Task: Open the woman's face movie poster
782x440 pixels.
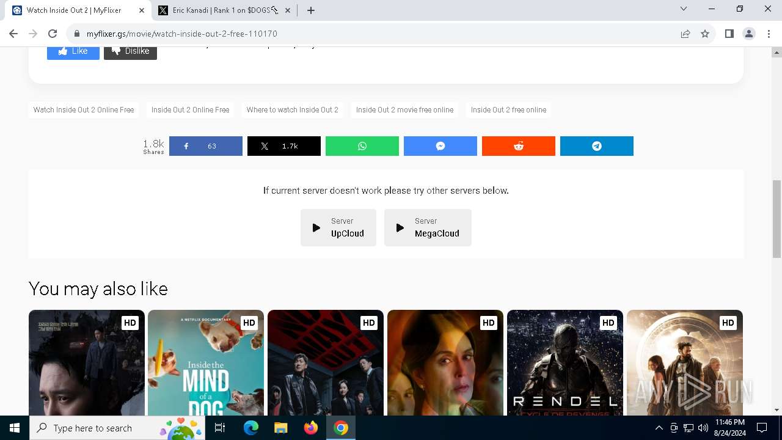Action: [x=445, y=363]
